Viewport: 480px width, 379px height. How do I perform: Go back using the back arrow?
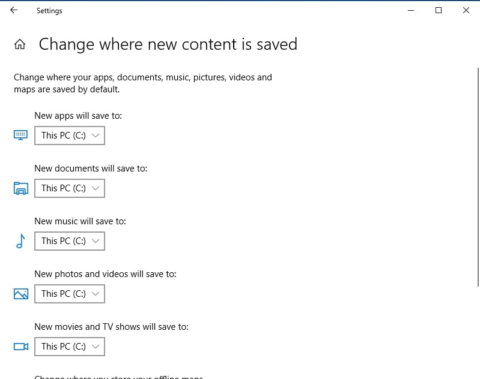pyautogui.click(x=14, y=10)
